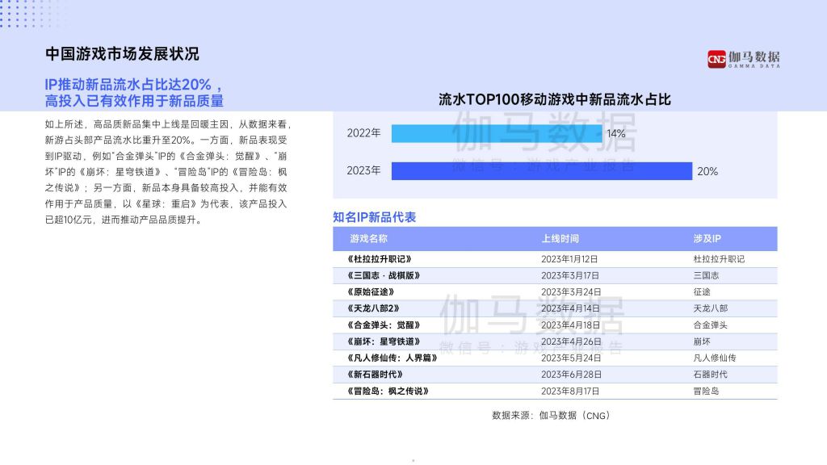
Task: Click the 20% value label
Action: point(707,171)
